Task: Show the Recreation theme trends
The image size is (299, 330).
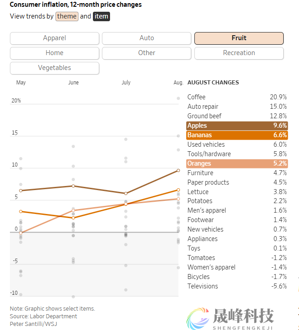Action: coord(239,53)
